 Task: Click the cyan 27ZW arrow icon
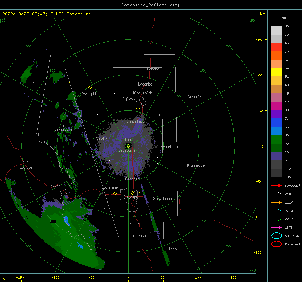[276, 211]
